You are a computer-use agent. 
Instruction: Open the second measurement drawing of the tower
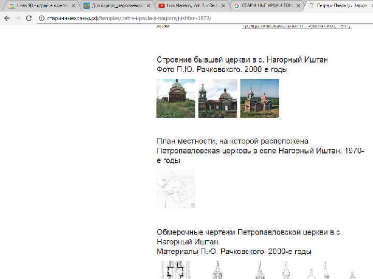[218, 270]
